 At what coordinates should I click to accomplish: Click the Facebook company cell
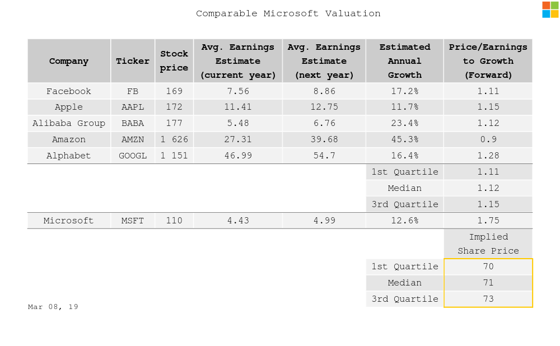coord(69,91)
